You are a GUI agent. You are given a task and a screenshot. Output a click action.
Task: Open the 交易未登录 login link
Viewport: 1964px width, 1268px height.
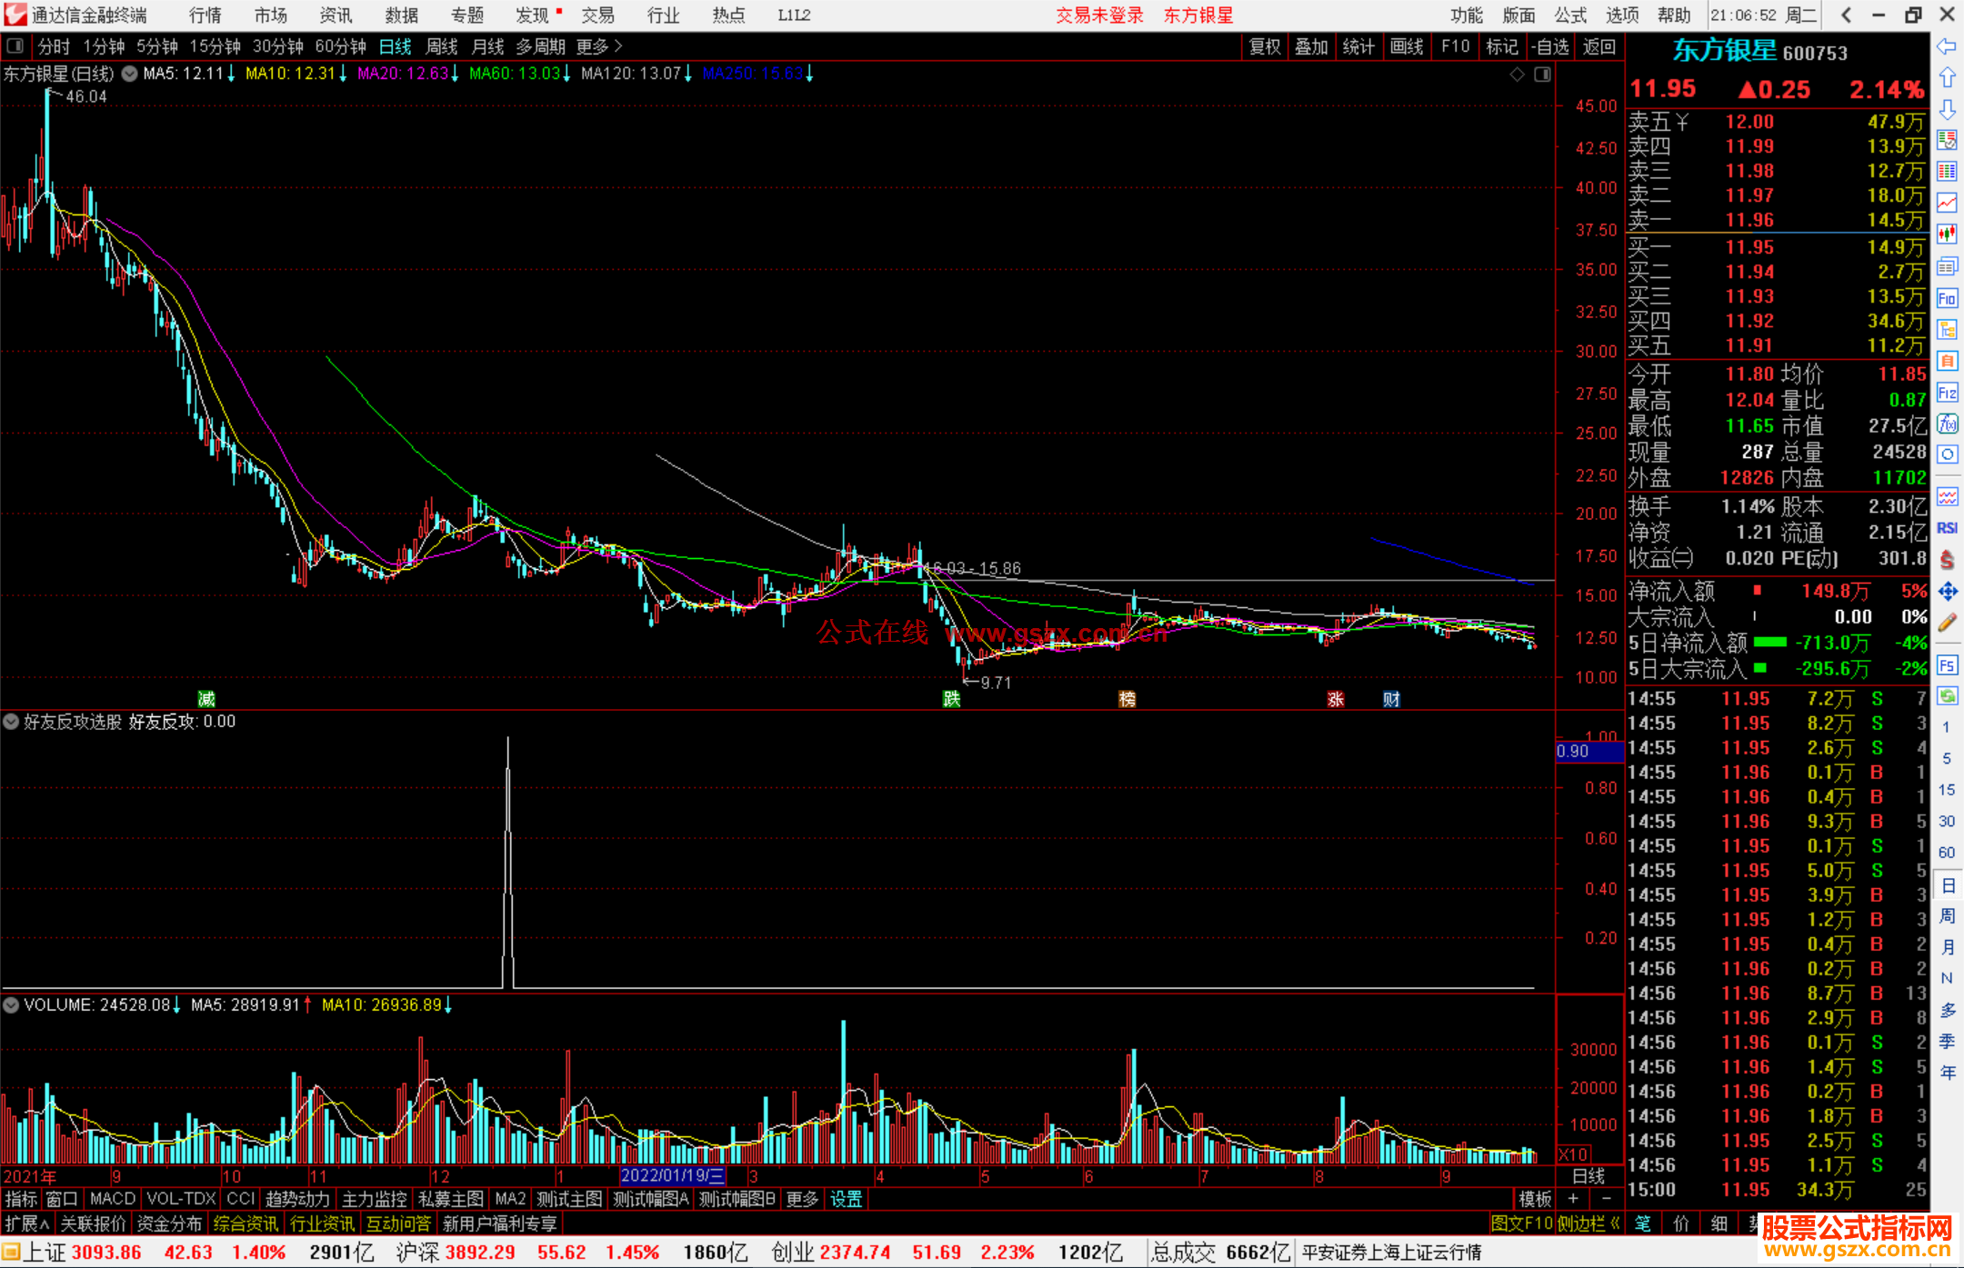[1099, 15]
